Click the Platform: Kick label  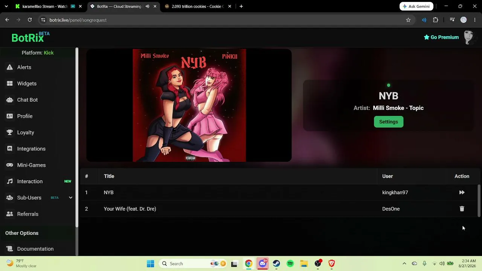pyautogui.click(x=38, y=53)
